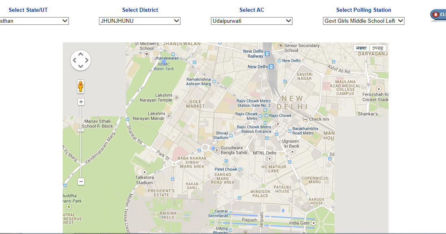
Task: Click the India Gate marker icon
Action: (x=314, y=223)
